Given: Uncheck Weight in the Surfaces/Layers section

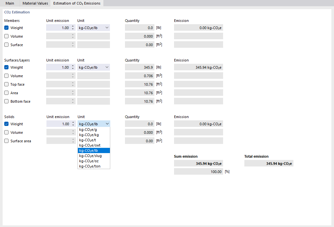Looking at the screenshot, I should [x=6, y=67].
